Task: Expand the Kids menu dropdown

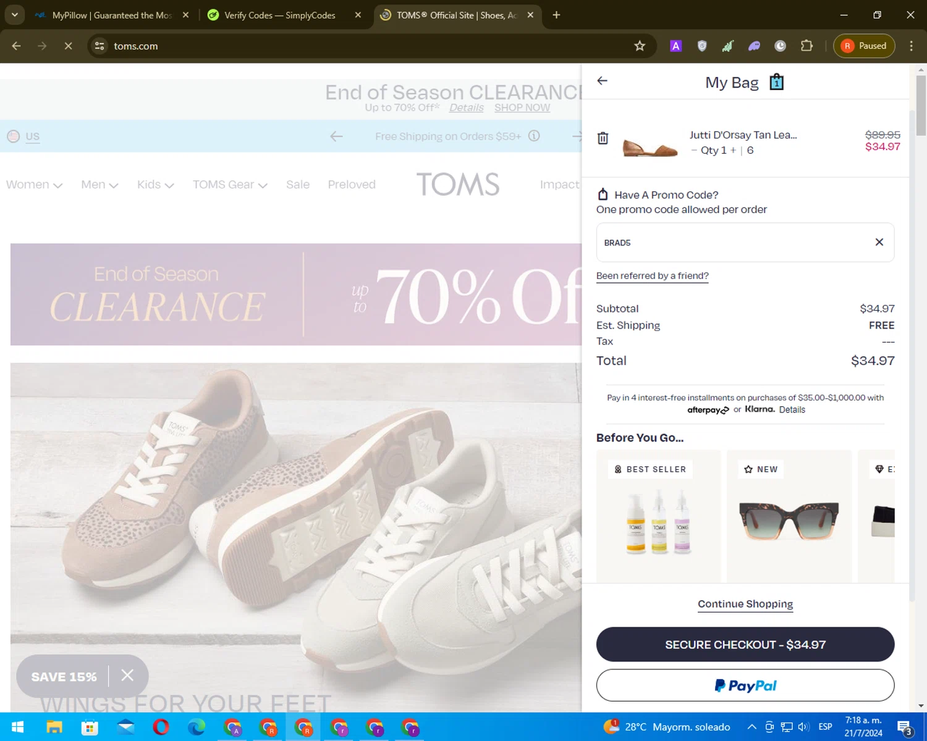Action: click(x=155, y=185)
